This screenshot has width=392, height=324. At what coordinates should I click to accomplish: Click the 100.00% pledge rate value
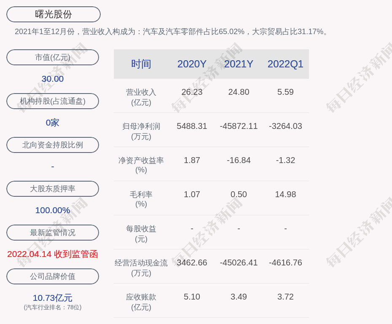pos(53,210)
